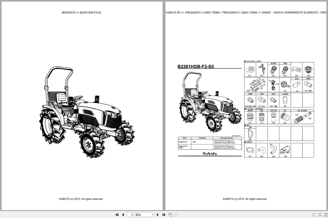Viewport: 328px width, 218px height.
Task: Go to the previous page
Action: pyautogui.click(x=123, y=215)
